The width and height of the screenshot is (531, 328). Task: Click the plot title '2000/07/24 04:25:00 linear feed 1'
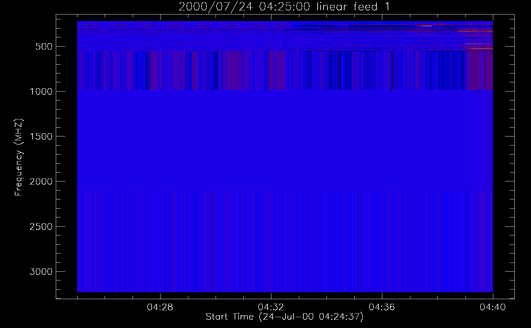coord(284,7)
